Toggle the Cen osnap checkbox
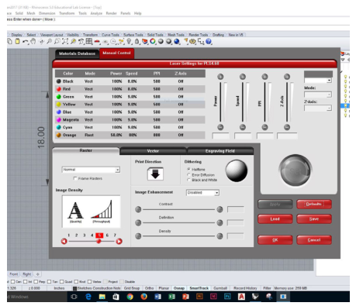The image size is (356, 306). 12,281
